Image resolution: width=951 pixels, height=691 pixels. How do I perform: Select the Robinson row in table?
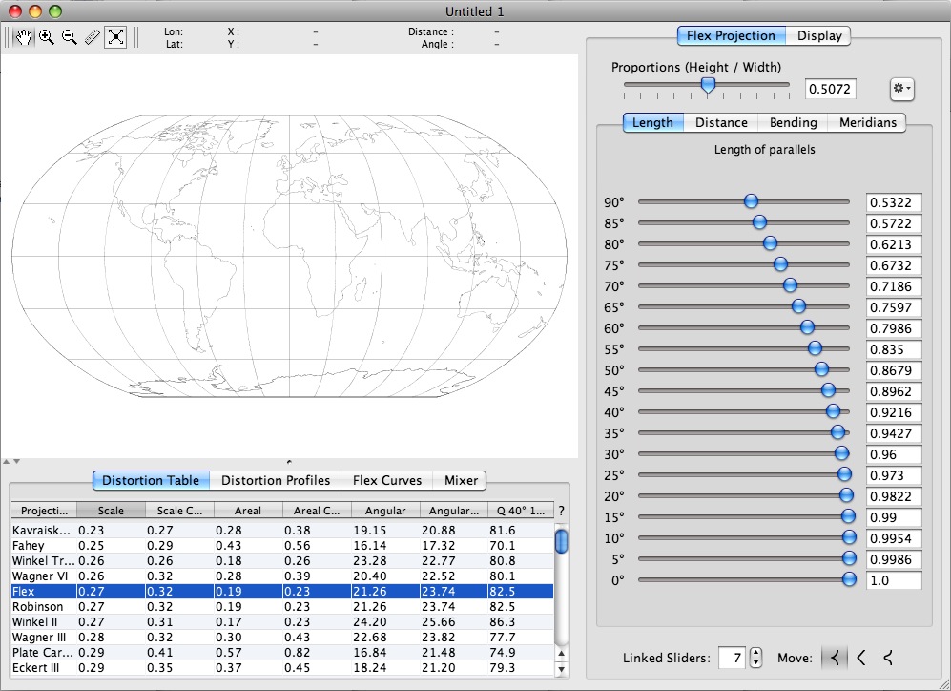282,607
